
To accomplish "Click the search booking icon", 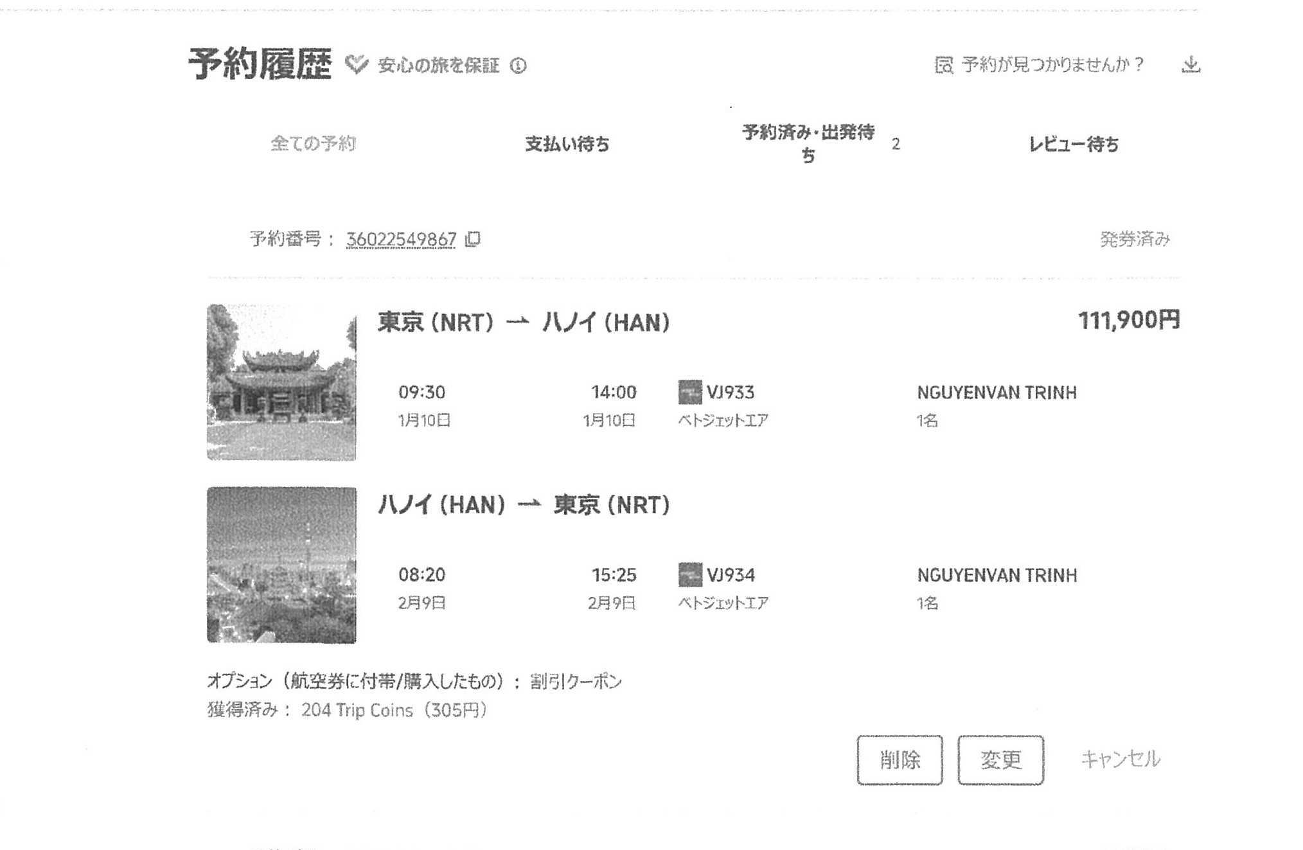I will [943, 65].
